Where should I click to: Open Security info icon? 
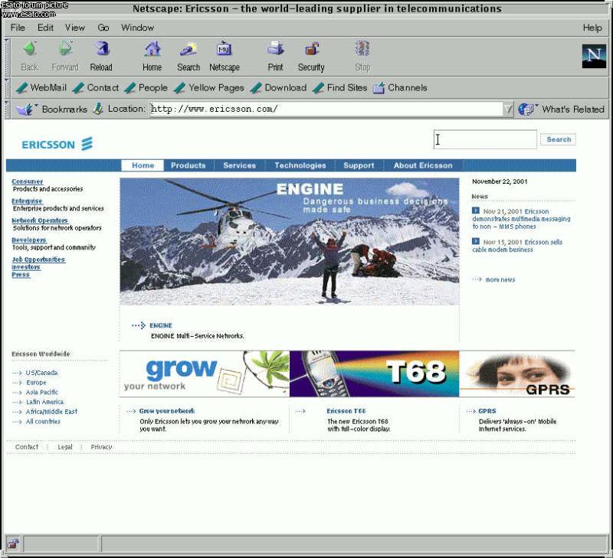point(311,49)
